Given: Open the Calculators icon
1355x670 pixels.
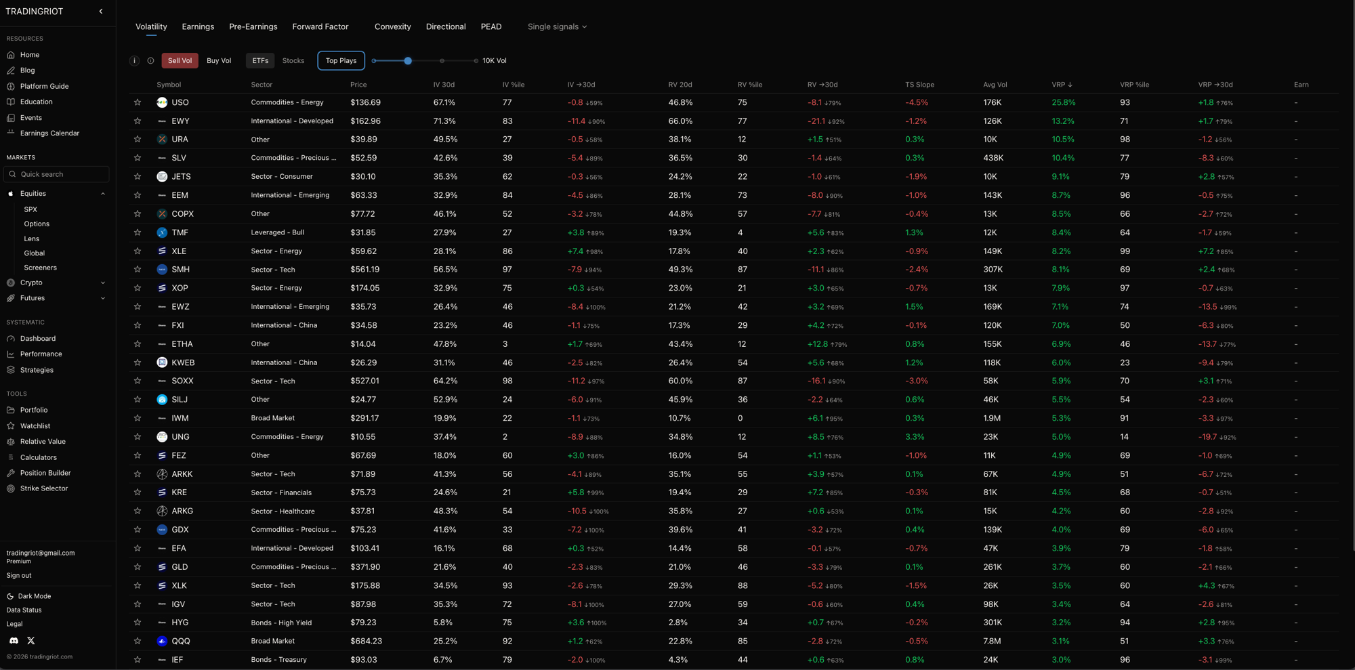Looking at the screenshot, I should tap(11, 457).
